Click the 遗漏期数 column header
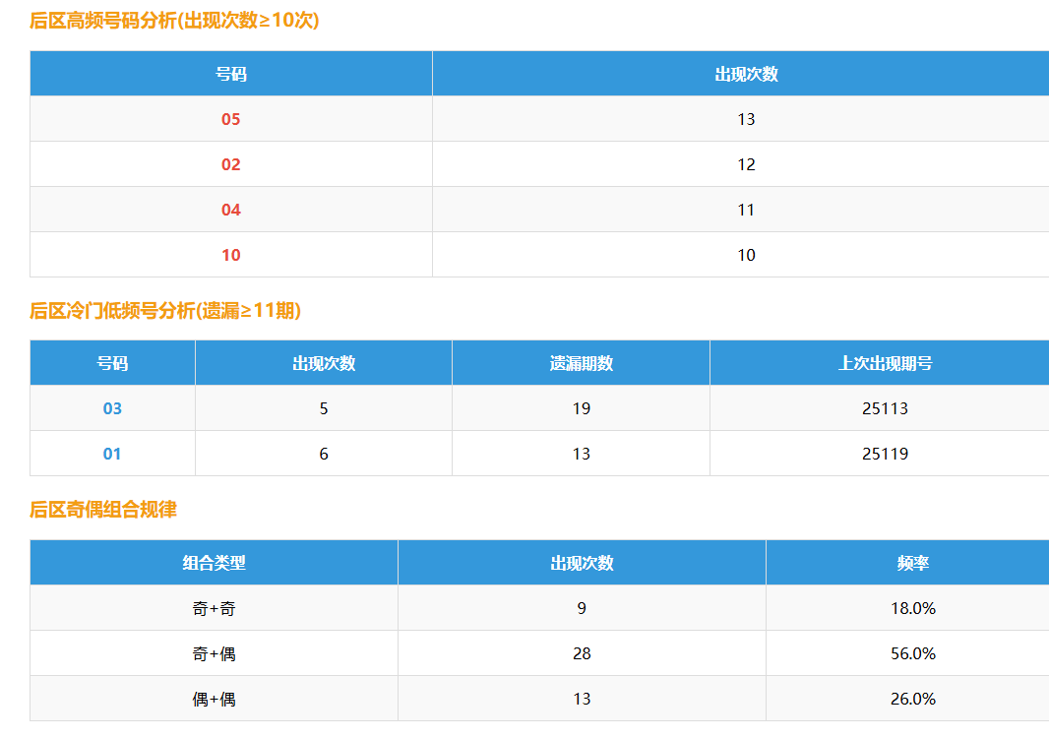Viewport: 1049px width, 738px height. (x=581, y=363)
